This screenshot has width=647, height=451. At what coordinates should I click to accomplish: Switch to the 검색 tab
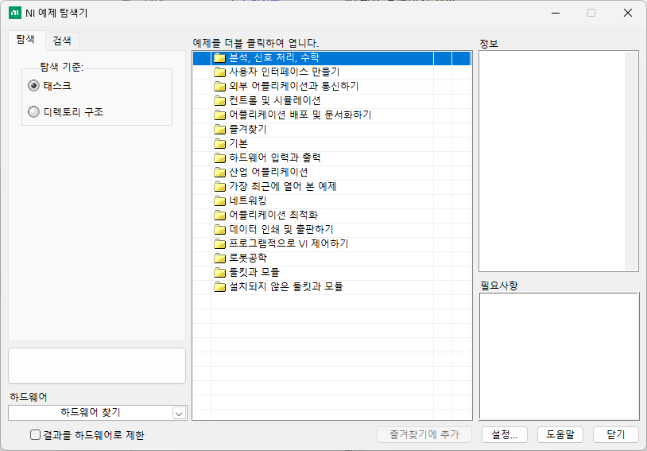(62, 41)
